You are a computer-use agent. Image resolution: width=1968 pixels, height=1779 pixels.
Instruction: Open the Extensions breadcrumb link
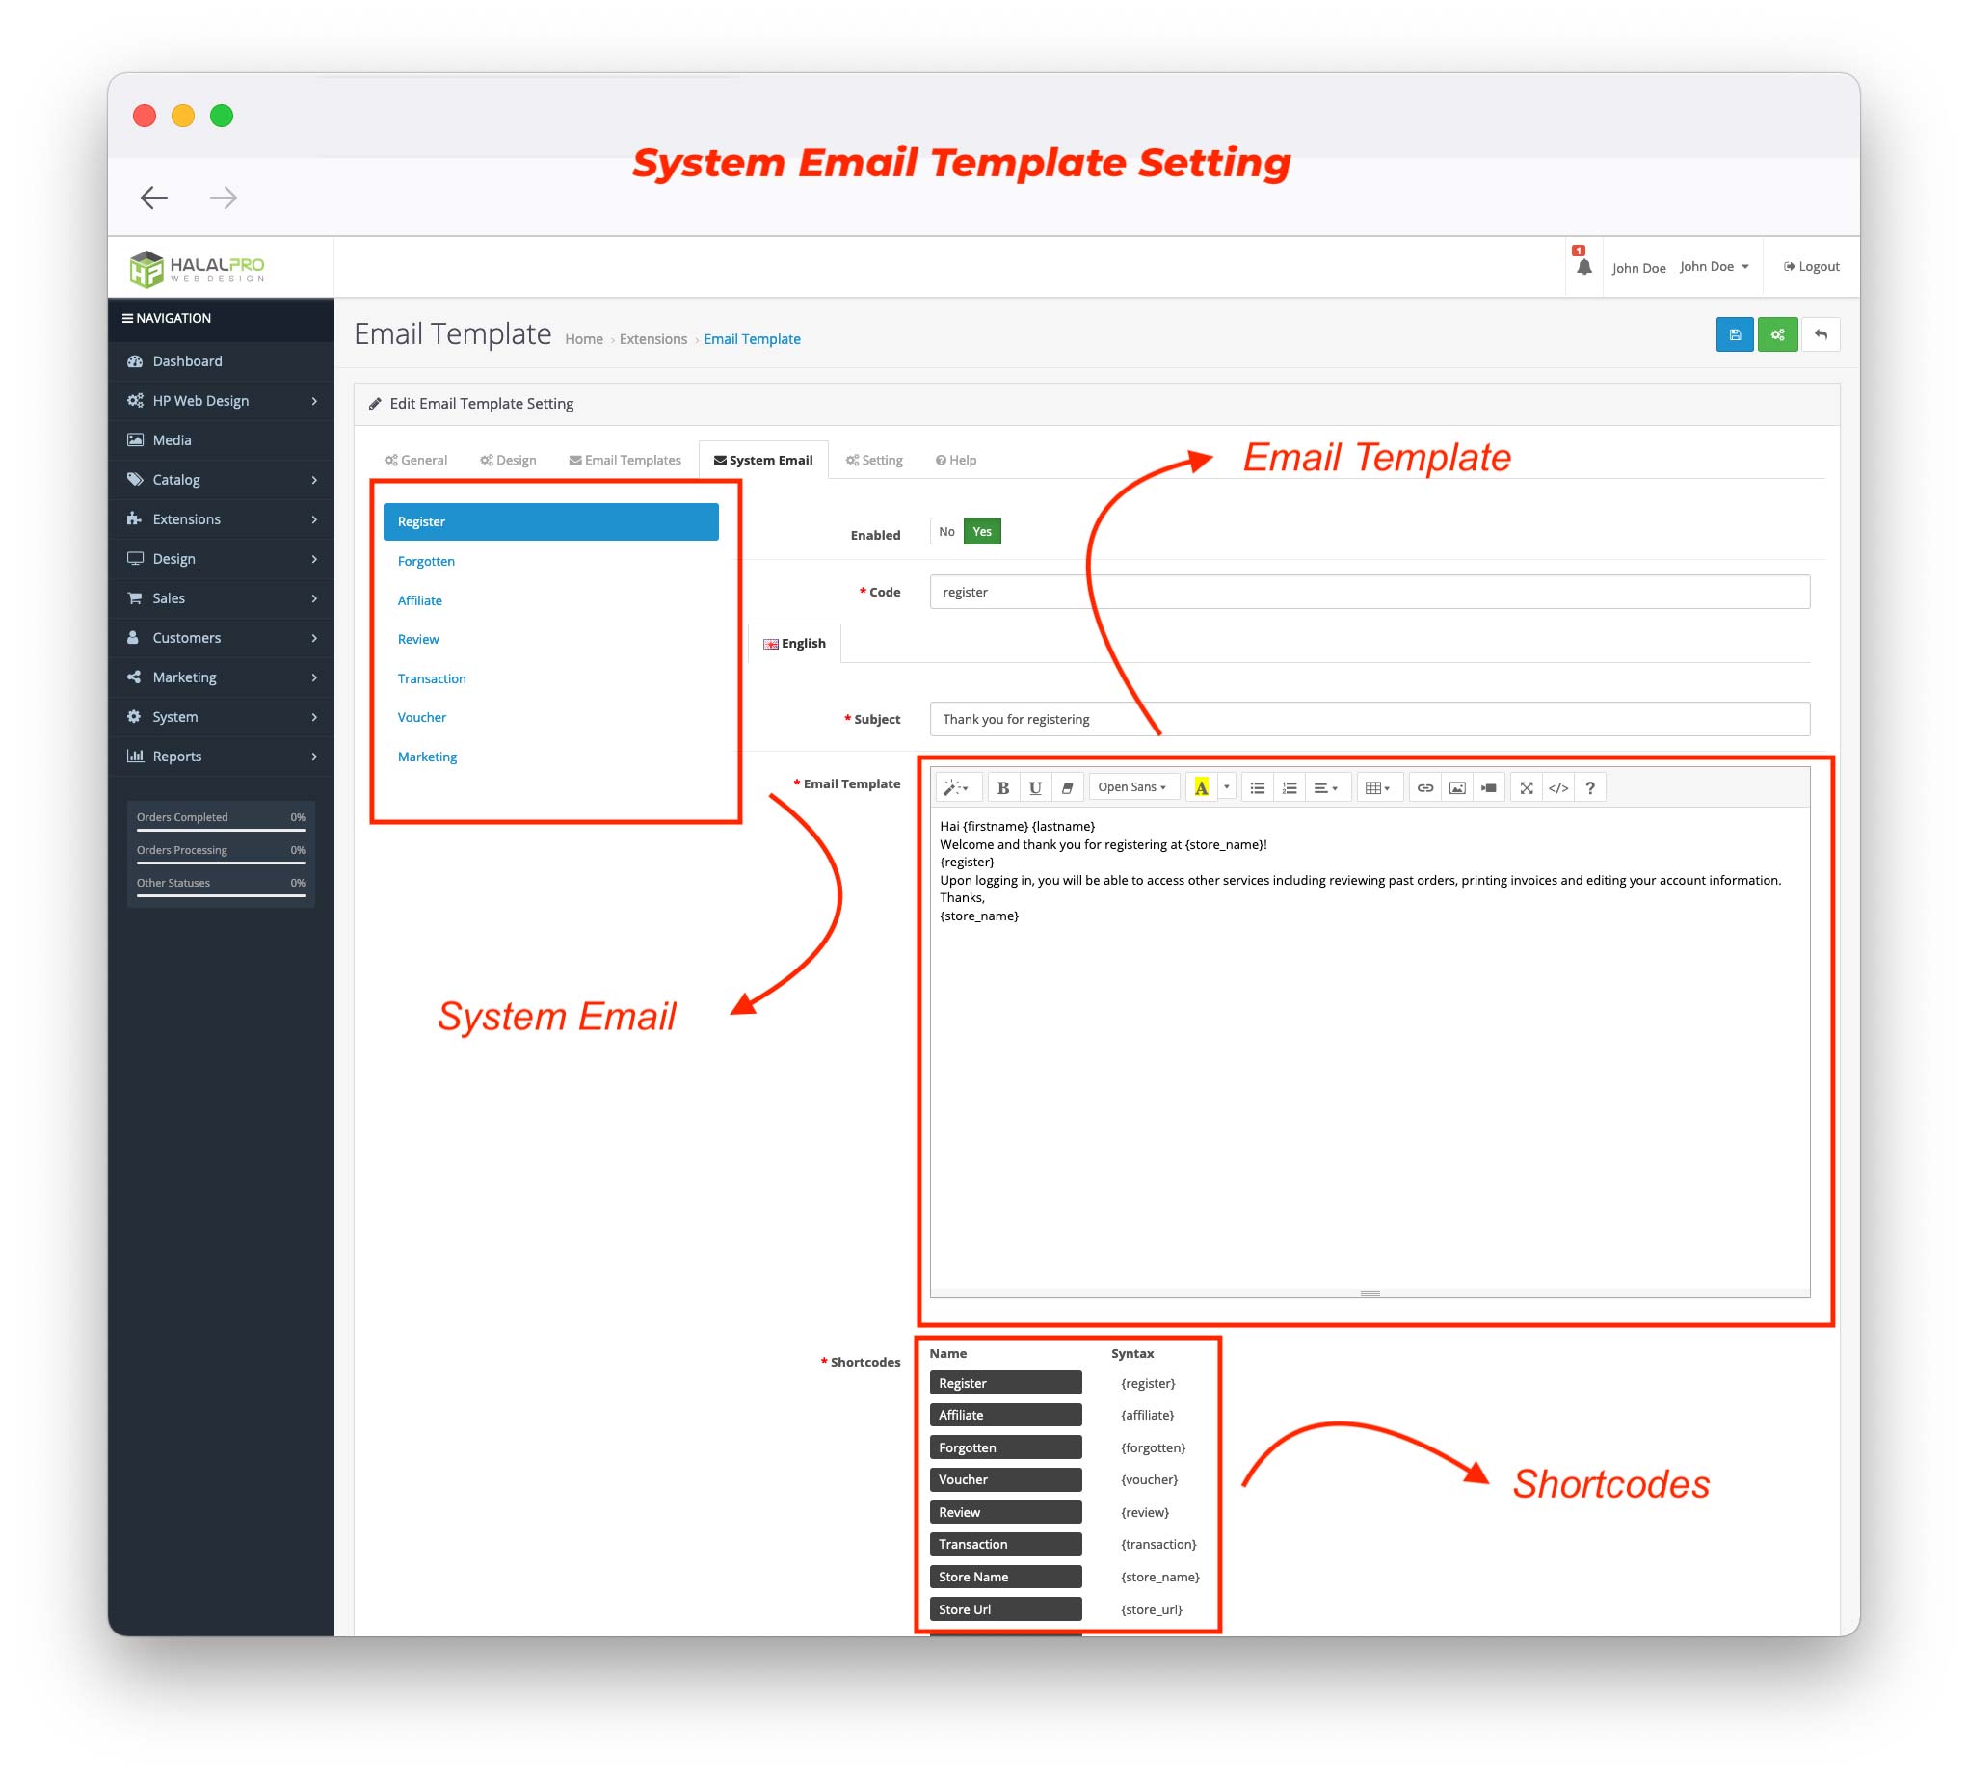click(x=653, y=340)
